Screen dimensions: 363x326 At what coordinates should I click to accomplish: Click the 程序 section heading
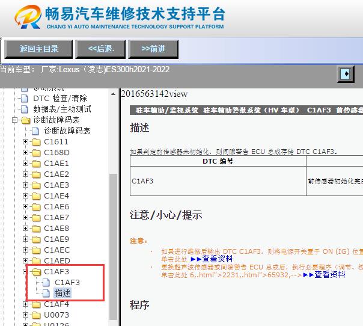click(x=139, y=305)
